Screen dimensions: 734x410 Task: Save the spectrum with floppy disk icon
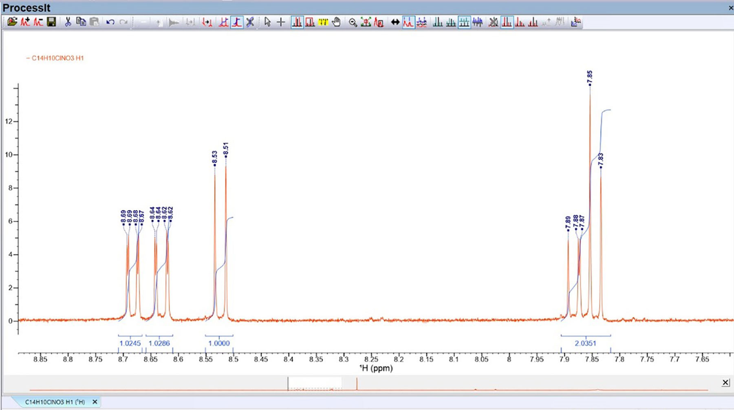click(x=51, y=22)
